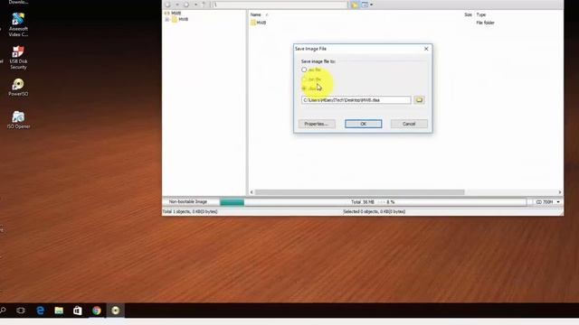Go up one folder level
The image size is (579, 325).
click(204, 5)
